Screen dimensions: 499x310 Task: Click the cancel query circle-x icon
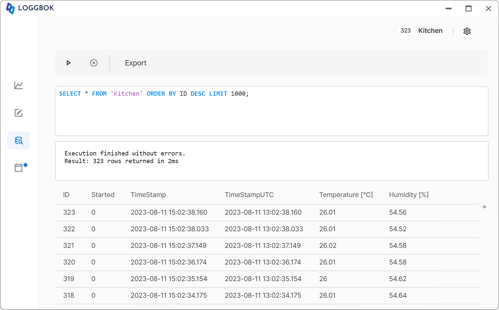pos(94,63)
